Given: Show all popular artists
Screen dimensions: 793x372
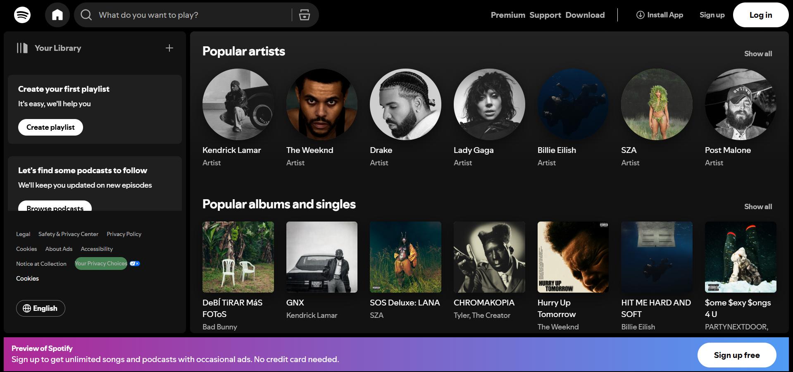Looking at the screenshot, I should (x=758, y=54).
